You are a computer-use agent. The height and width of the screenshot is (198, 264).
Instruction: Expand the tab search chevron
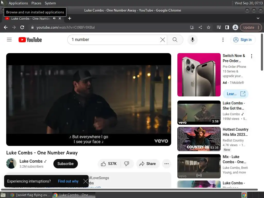click(258, 18)
